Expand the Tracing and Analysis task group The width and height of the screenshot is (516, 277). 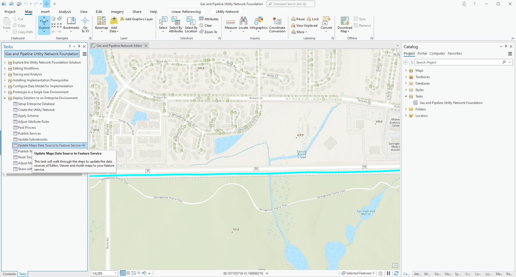coord(5,74)
